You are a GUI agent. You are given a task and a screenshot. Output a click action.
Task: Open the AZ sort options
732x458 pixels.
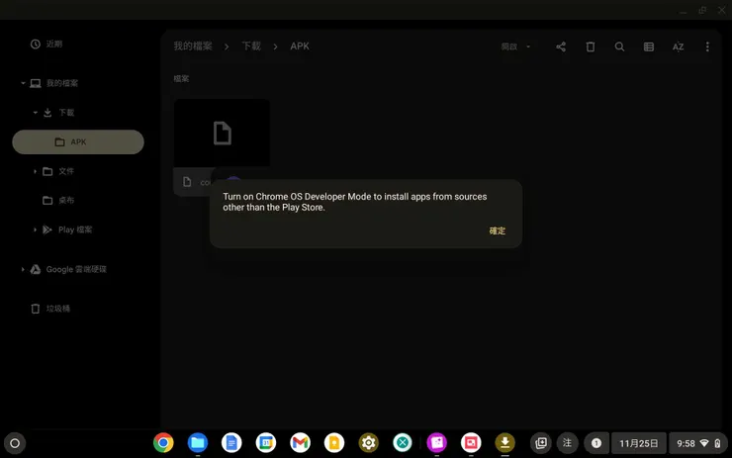click(x=678, y=46)
